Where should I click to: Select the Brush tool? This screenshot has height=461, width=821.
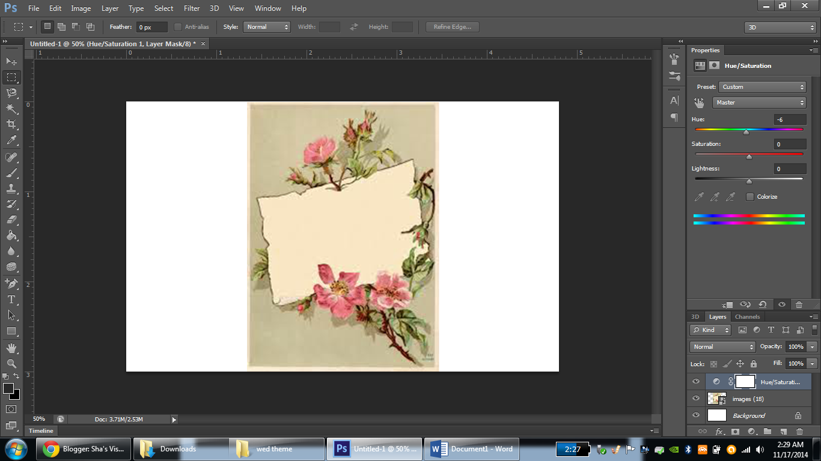11,173
